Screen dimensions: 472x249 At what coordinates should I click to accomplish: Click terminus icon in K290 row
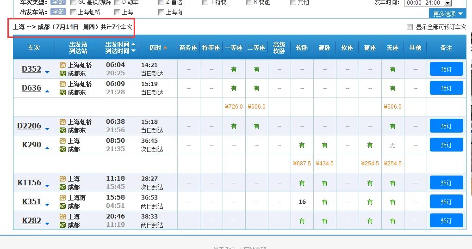pos(62,149)
